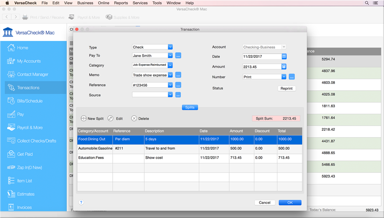Viewport: 384px width, 218px height.
Task: Open the Date calendar picker
Action: point(284,57)
